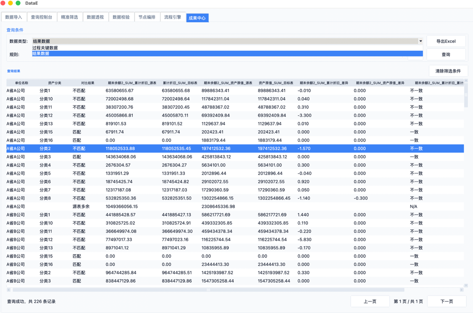The height and width of the screenshot is (313, 473).
Task: Click the horizontal scrollbar thumb under table
Action: [208, 290]
